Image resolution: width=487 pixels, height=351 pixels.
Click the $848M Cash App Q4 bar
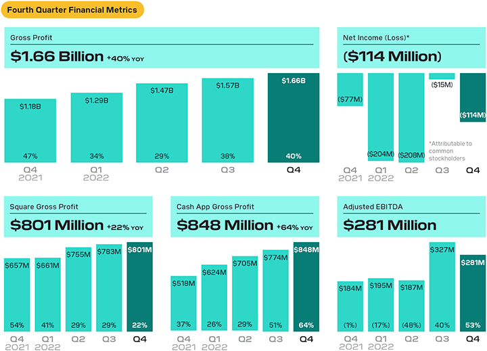tap(306, 287)
